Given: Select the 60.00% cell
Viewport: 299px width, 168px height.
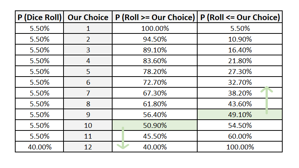Looking at the screenshot, I should click(x=240, y=136).
